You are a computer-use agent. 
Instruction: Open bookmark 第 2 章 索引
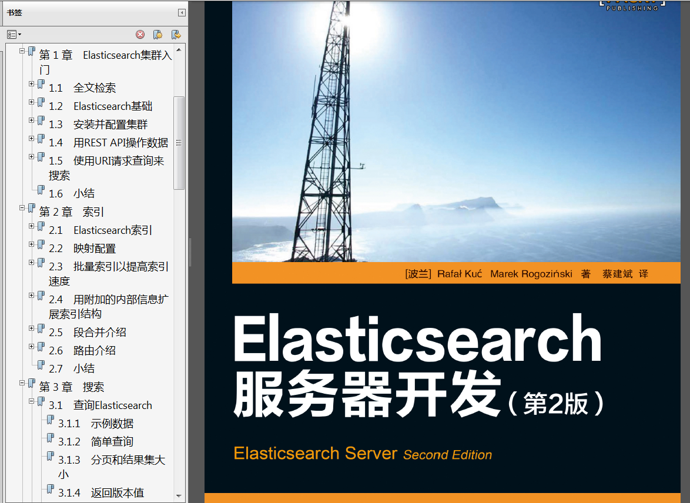click(x=71, y=212)
